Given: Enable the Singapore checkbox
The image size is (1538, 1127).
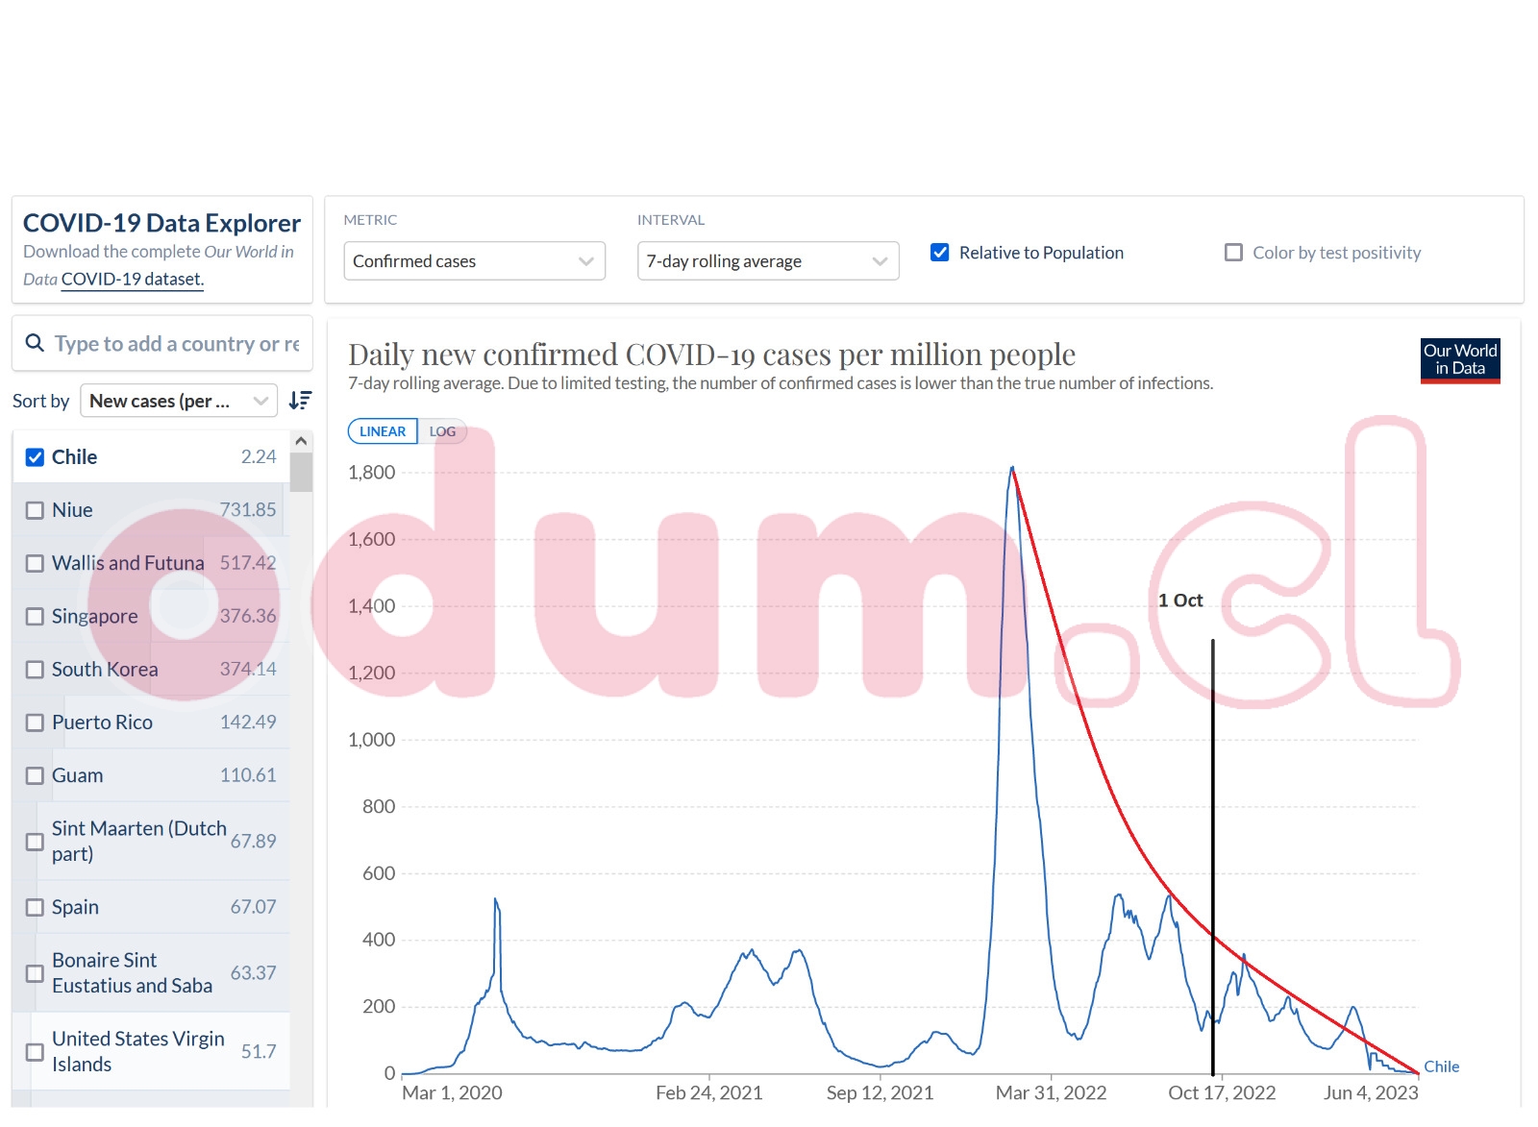Looking at the screenshot, I should (x=35, y=617).
